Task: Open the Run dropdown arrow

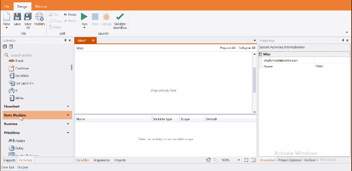Action: pos(84,28)
